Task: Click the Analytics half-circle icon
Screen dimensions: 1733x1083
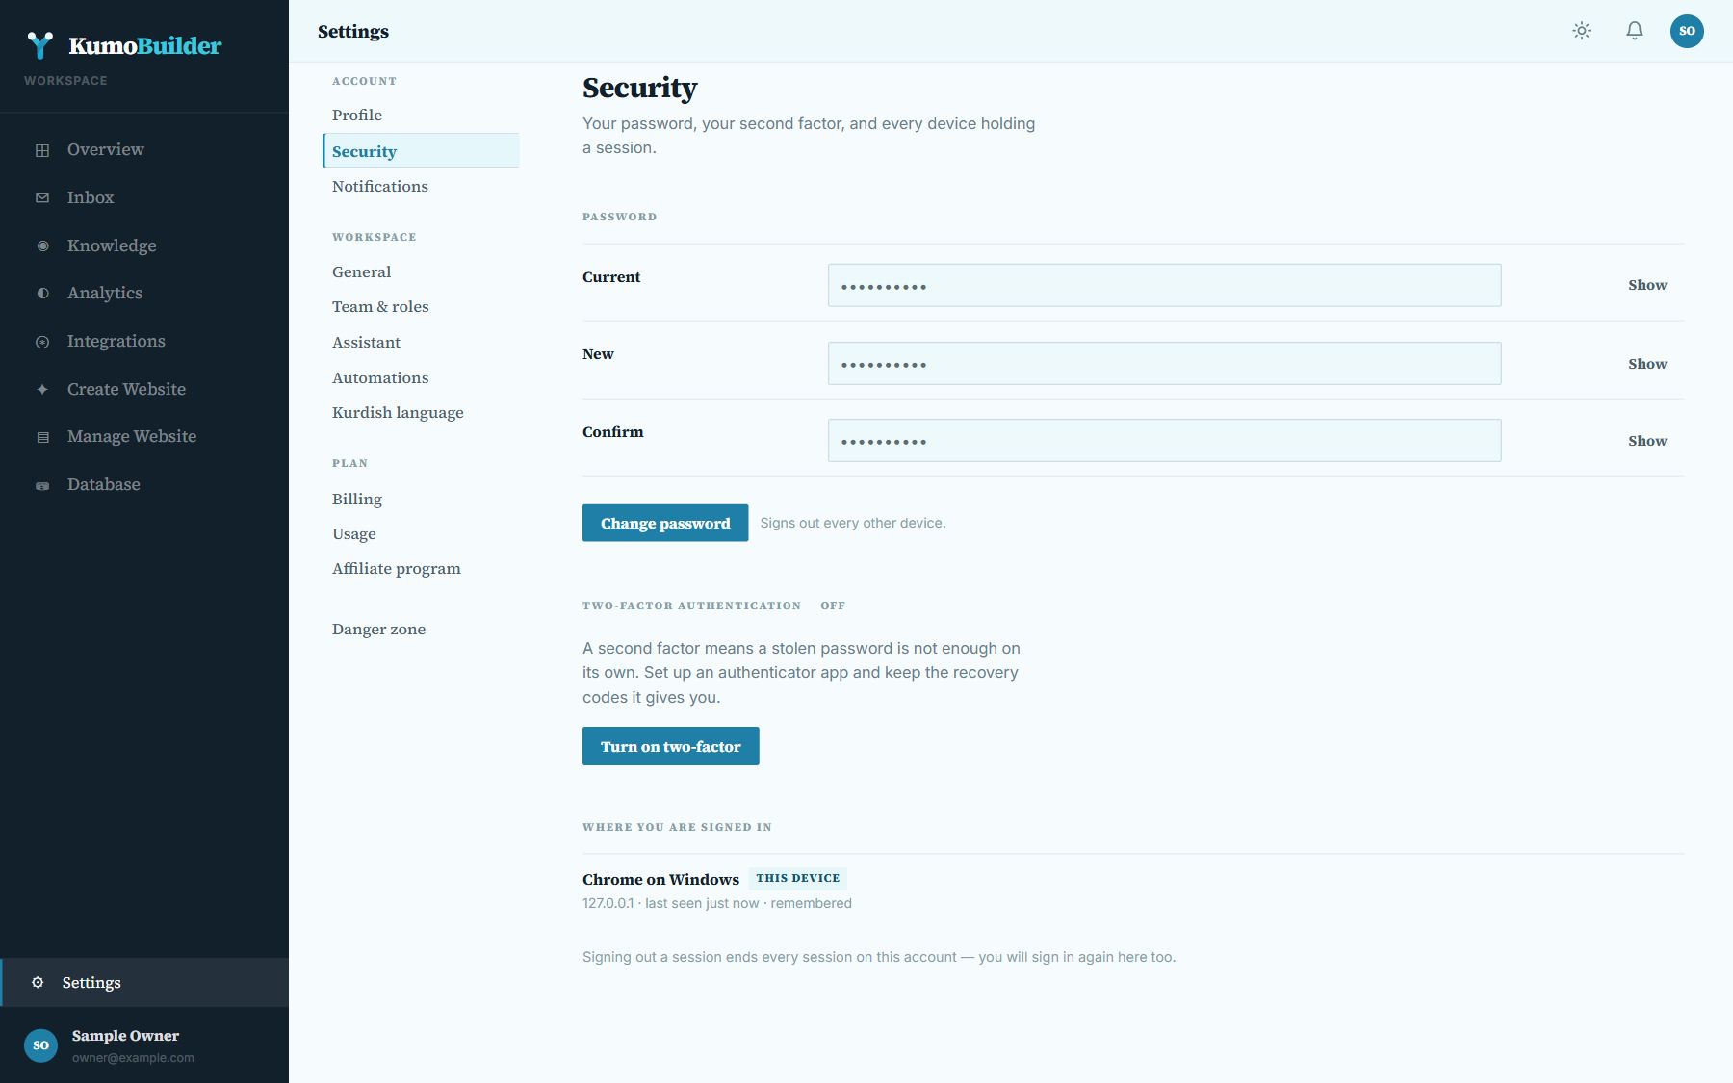Action: point(42,294)
